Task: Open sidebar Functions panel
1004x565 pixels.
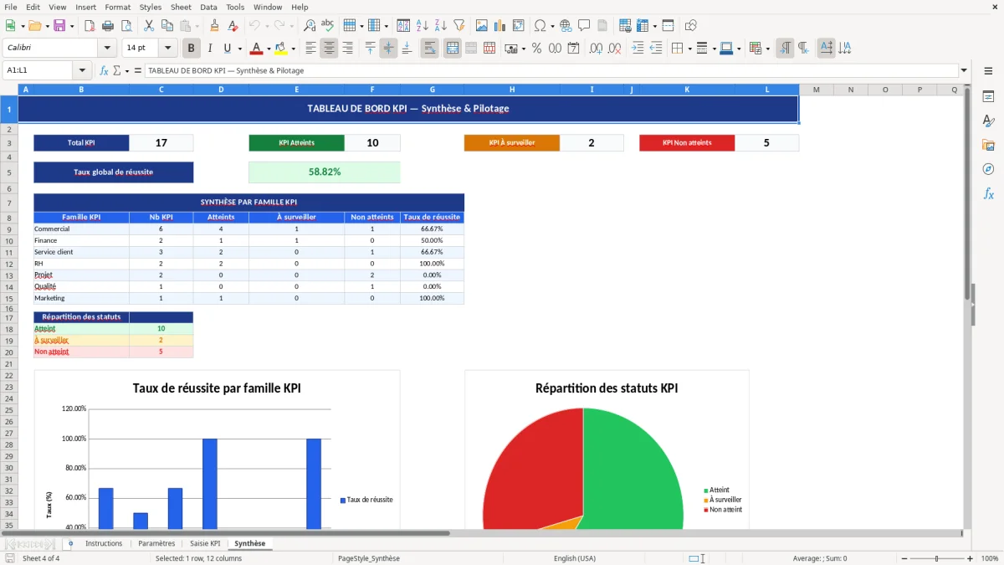Action: pos(988,193)
